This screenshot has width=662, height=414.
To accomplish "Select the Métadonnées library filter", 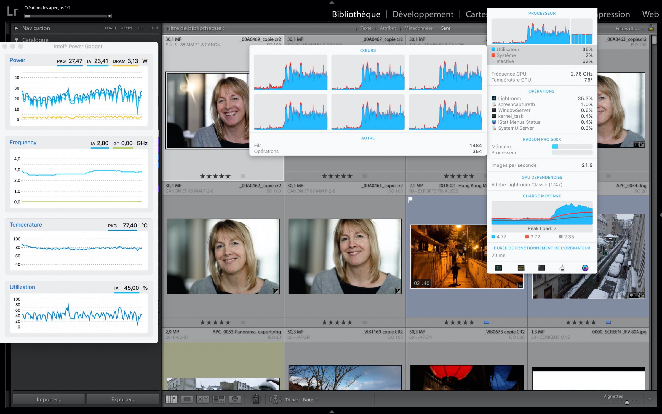I will (418, 28).
